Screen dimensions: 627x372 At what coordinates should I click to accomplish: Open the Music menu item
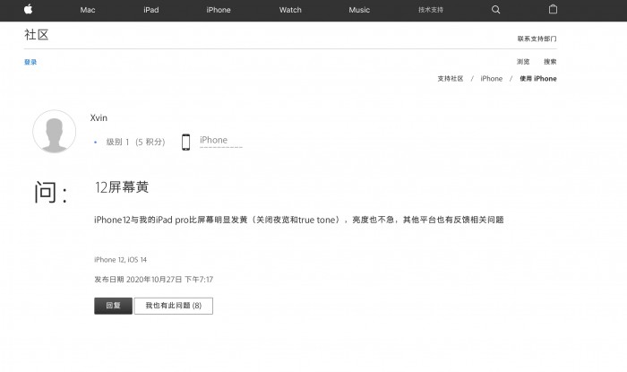(359, 10)
